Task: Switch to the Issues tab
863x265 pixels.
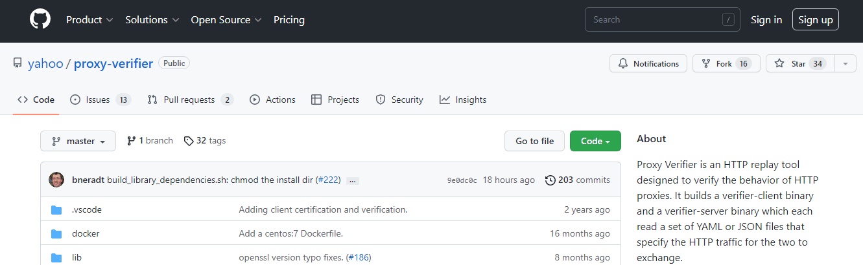Action: coord(100,100)
